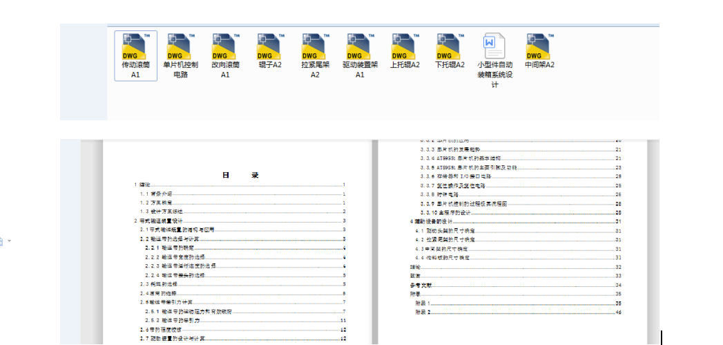Screen dimensions: 723x345
Task: Click contents entry 附录 on page 35
Action: pyautogui.click(x=516, y=294)
